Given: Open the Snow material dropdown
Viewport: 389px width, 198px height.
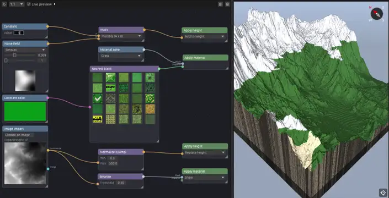Looking at the screenshot, I should click(x=204, y=178).
